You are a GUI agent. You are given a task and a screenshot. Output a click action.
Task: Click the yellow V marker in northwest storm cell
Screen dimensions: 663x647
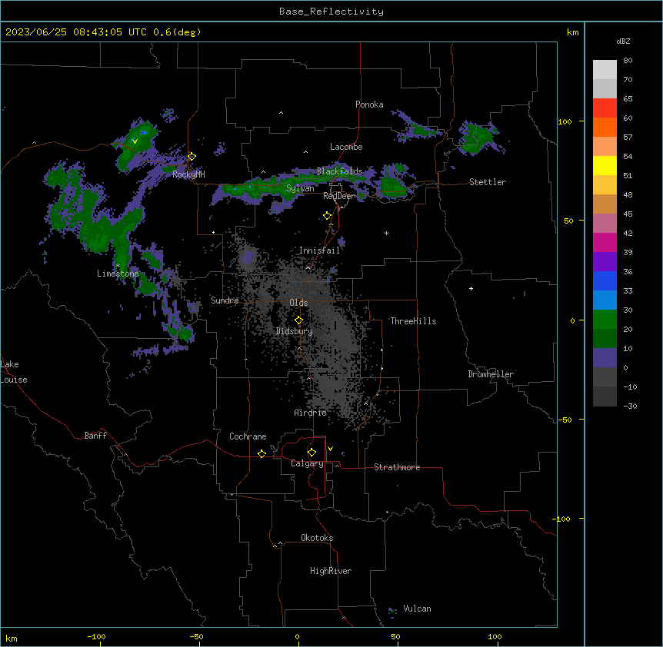pyautogui.click(x=135, y=141)
